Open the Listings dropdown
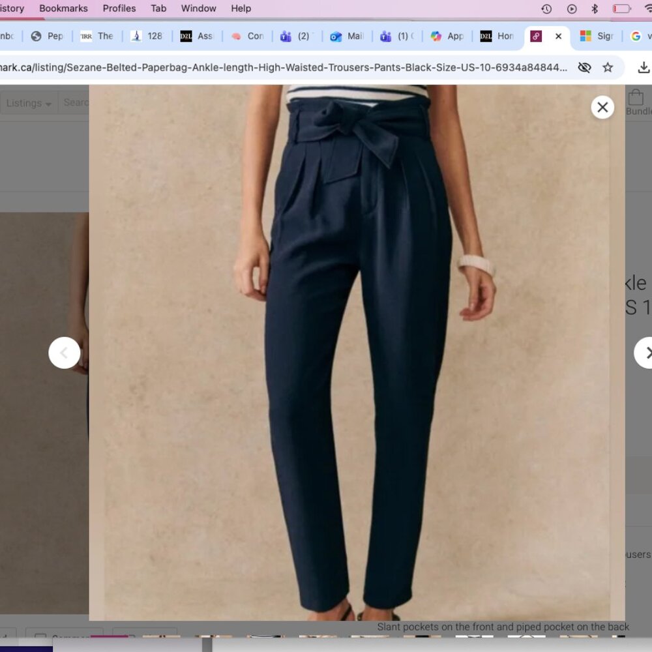Screen dimensions: 652x652 point(29,103)
